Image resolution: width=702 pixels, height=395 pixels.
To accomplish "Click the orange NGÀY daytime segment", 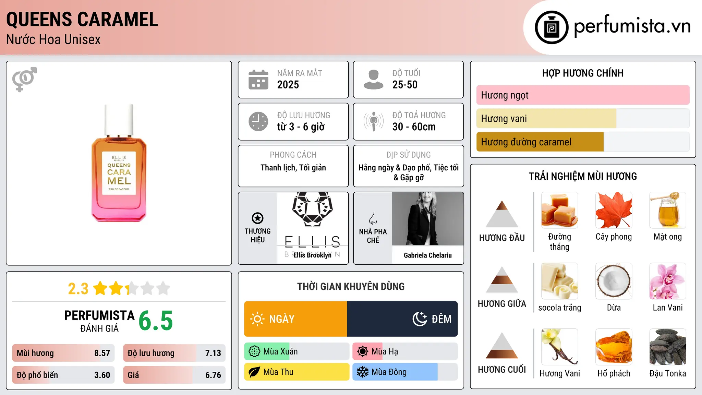I will tap(295, 319).
